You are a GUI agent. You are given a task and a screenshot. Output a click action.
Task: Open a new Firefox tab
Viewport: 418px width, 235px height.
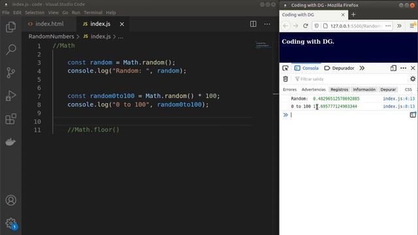pos(353,14)
